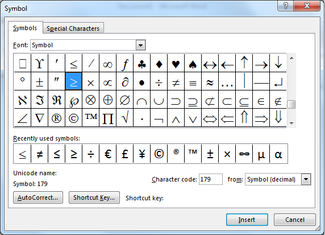The height and width of the screenshot is (235, 325).
Task: Switch to the Symbols tab
Action: 25,28
